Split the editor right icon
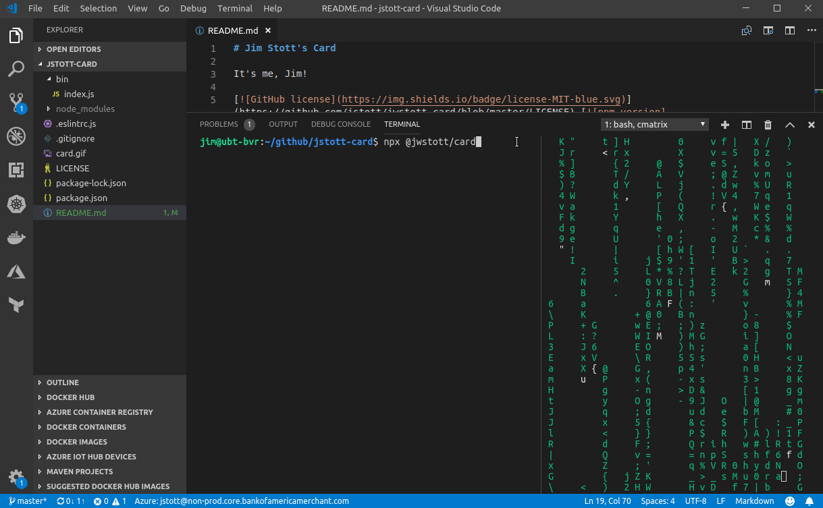823x508 pixels. click(x=789, y=30)
